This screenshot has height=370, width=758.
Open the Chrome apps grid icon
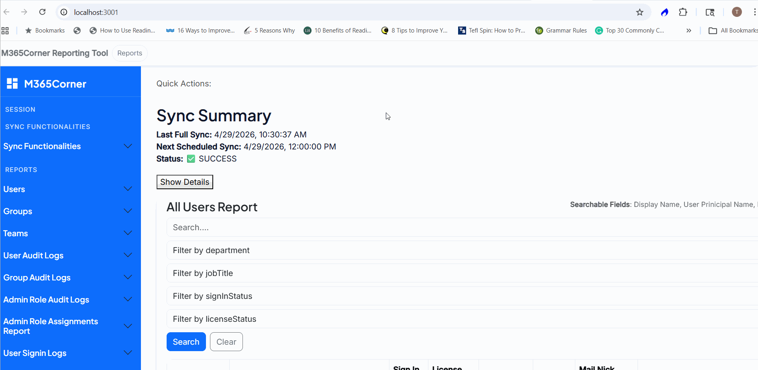(5, 31)
